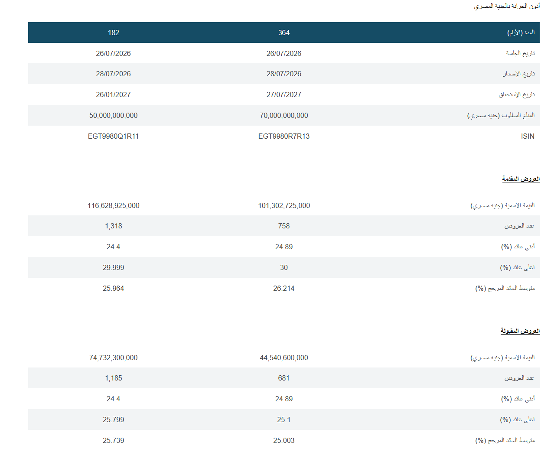The height and width of the screenshot is (465, 541).
Task: Click the العروض المقبولة section heading
Action: 520,331
